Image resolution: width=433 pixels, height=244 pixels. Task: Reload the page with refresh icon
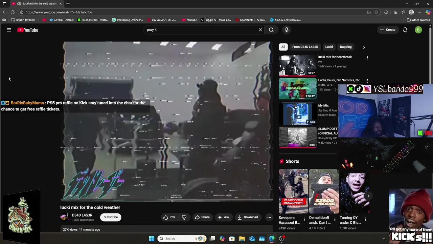13,12
